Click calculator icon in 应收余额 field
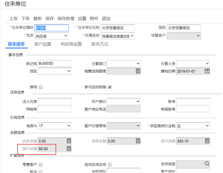Screen dimensions: 223x173 [x=69, y=141]
